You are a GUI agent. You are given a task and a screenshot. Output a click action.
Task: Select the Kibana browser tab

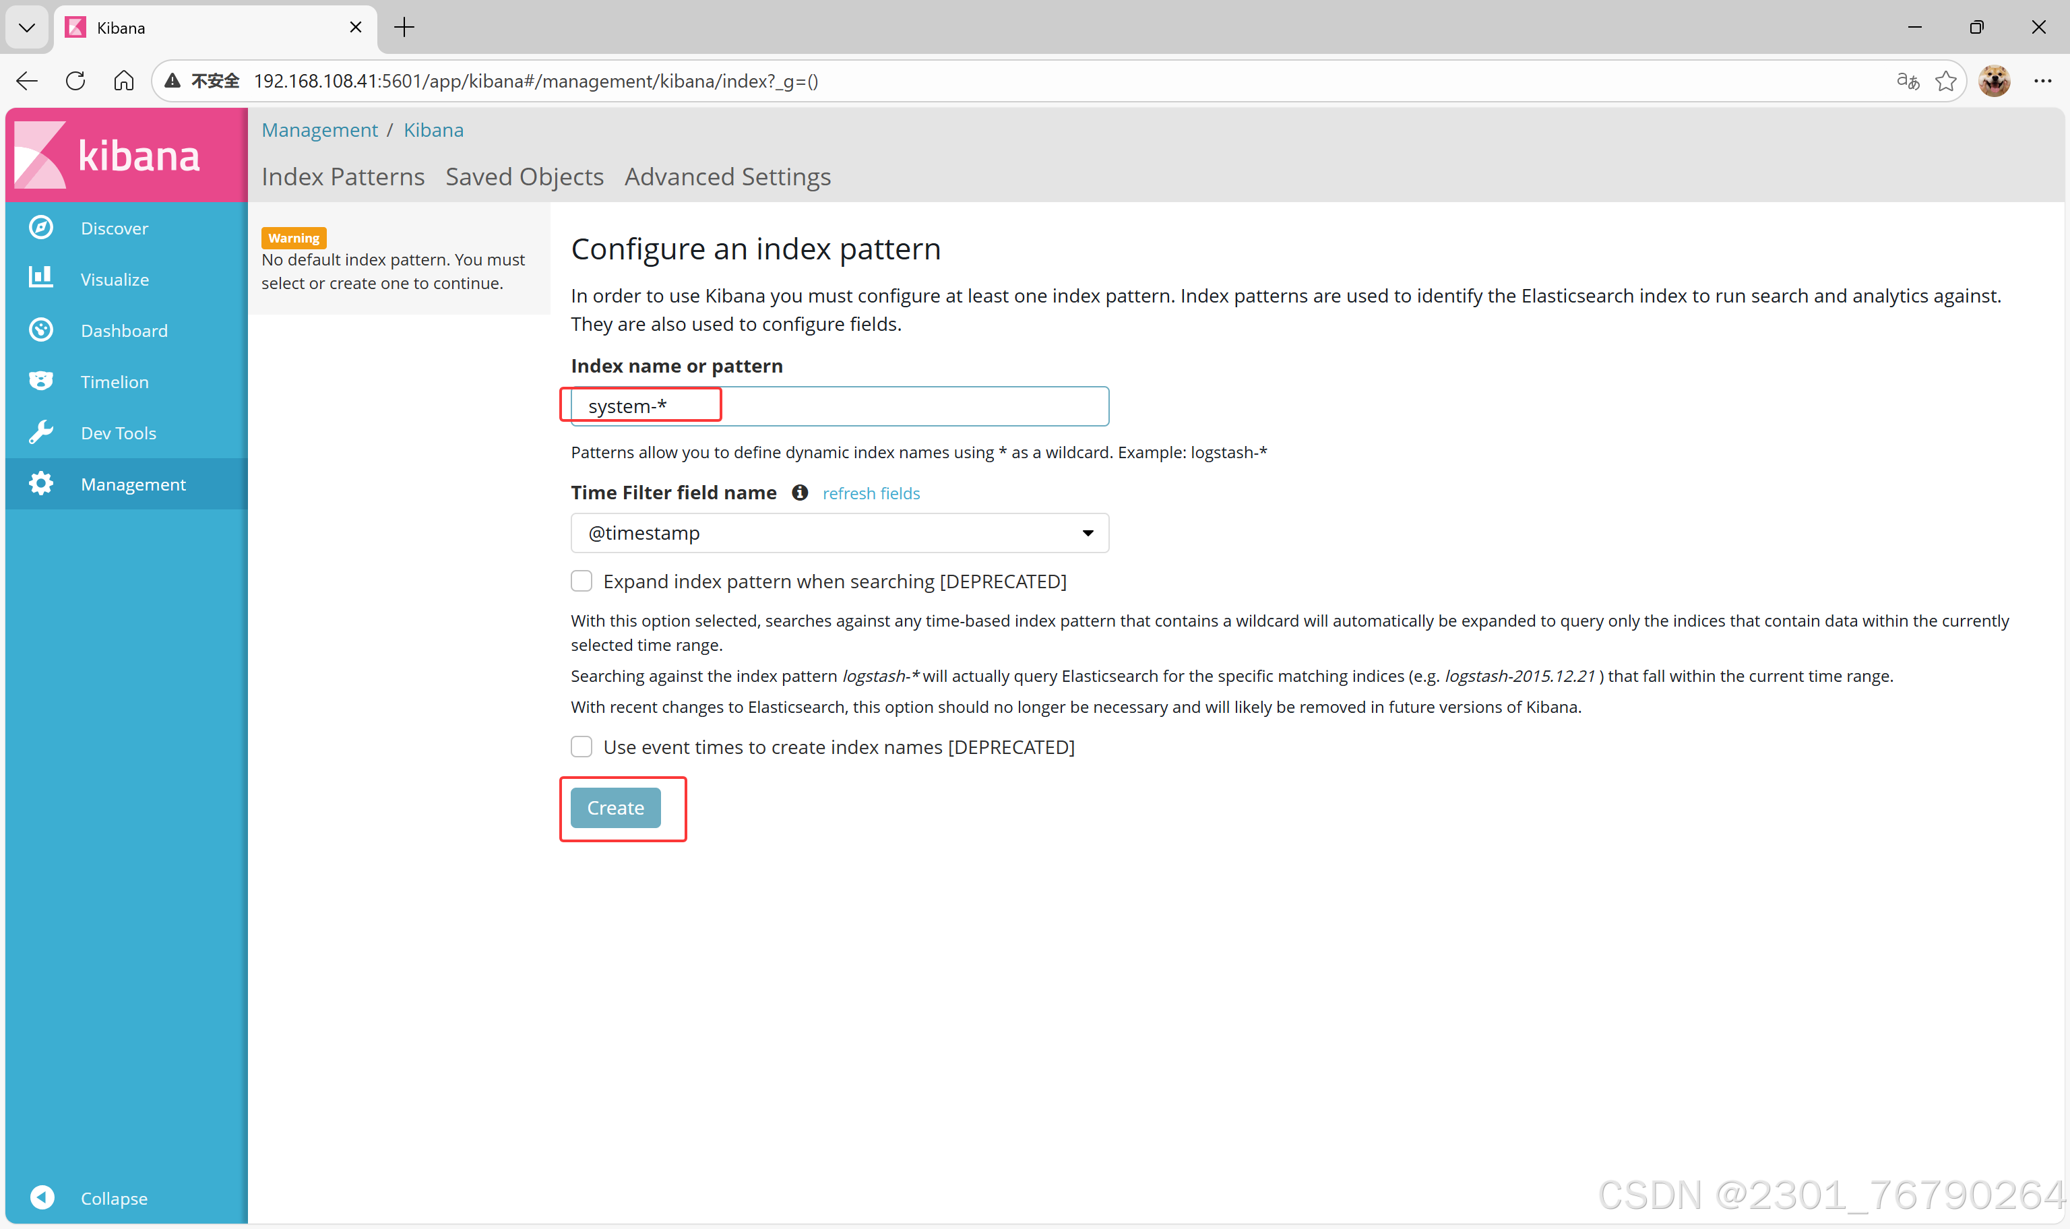215,28
